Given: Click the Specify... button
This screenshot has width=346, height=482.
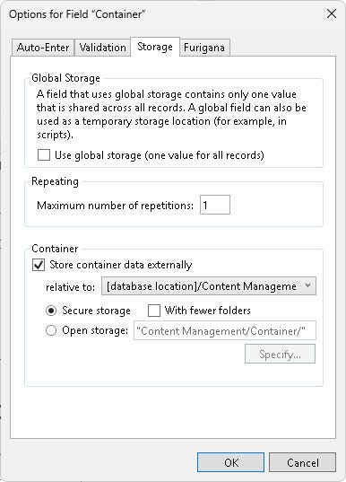Looking at the screenshot, I should click(x=280, y=355).
